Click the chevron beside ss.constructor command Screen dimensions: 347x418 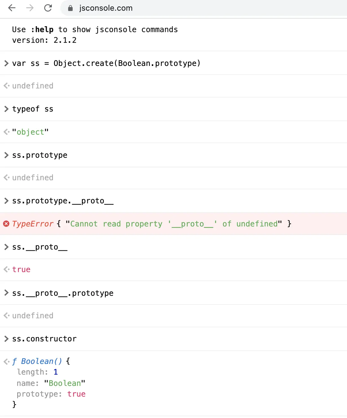tap(6, 339)
